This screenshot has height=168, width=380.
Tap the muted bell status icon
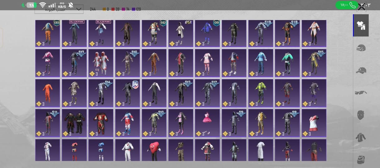coord(71,5)
